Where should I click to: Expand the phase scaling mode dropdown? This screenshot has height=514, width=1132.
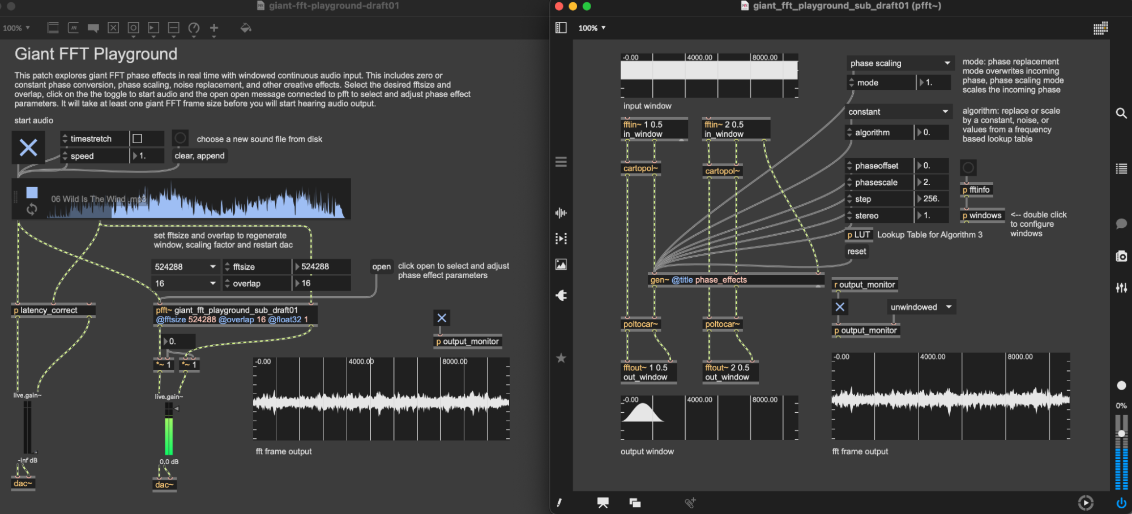[x=899, y=63]
